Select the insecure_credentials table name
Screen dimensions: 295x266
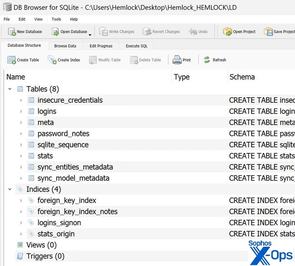[70, 100]
